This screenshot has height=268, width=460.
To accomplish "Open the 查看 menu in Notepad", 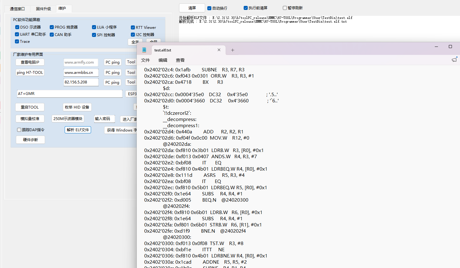I will [x=180, y=60].
